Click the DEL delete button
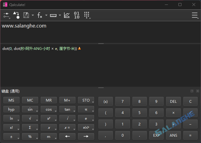The image size is (201, 143). coord(173,101)
